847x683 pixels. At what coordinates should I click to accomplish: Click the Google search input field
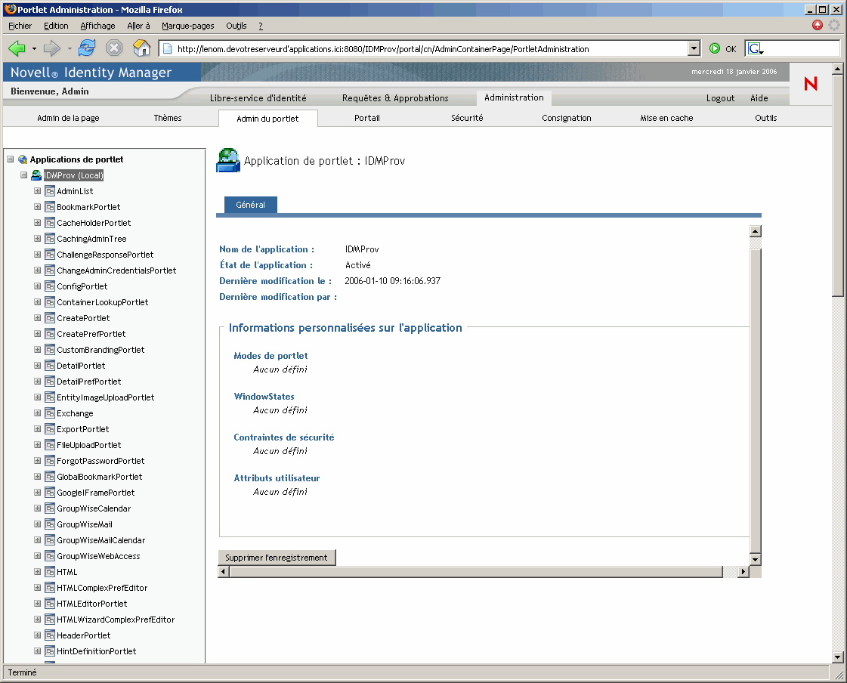tap(802, 48)
